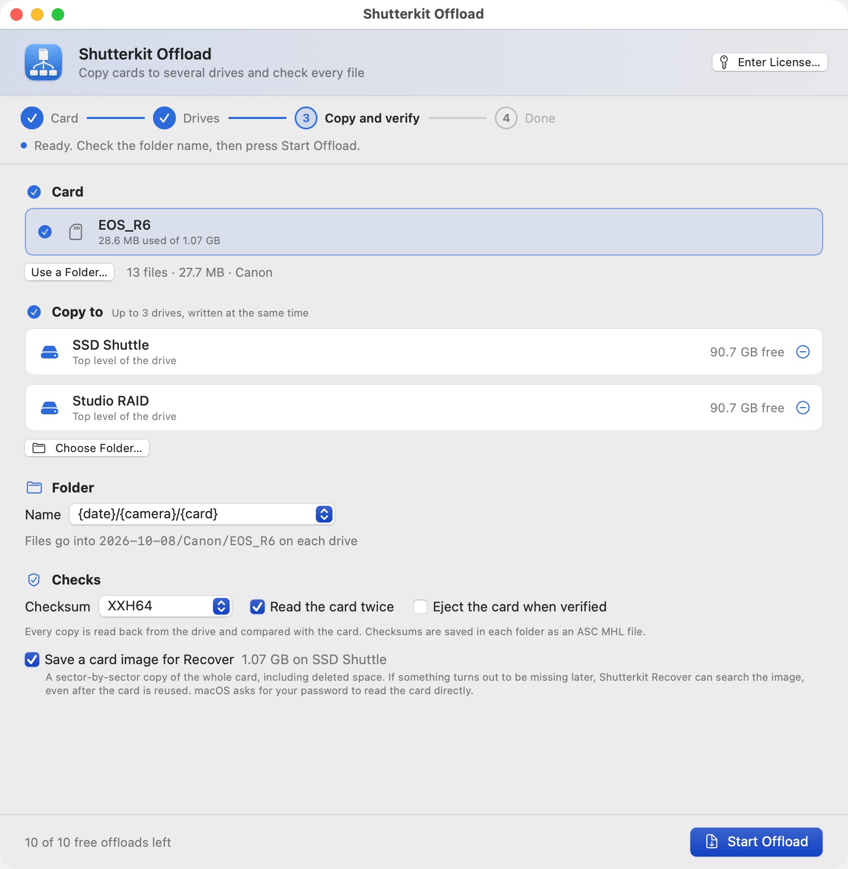Click the checkmark badge beside Card heading
The image size is (848, 869).
(34, 192)
